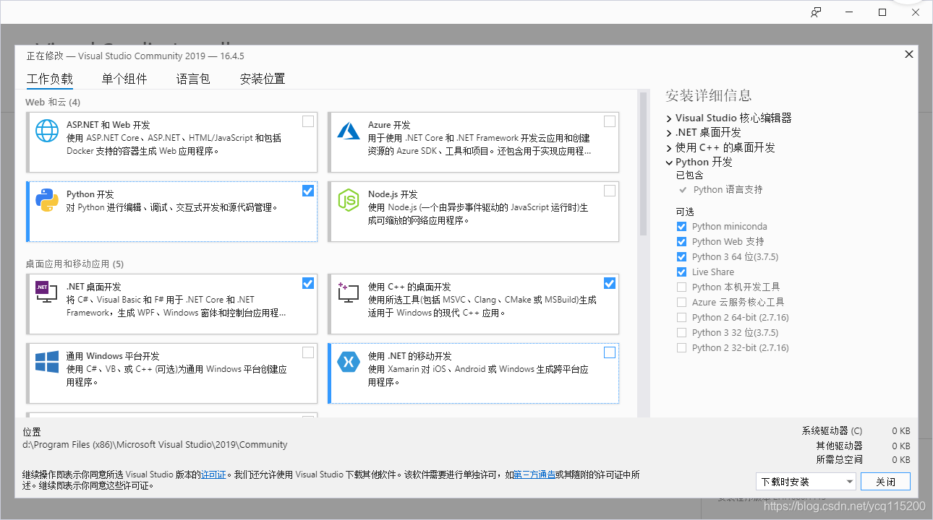Click the Node.js hexagon icon
Viewport: 933px width, 520px height.
[349, 200]
